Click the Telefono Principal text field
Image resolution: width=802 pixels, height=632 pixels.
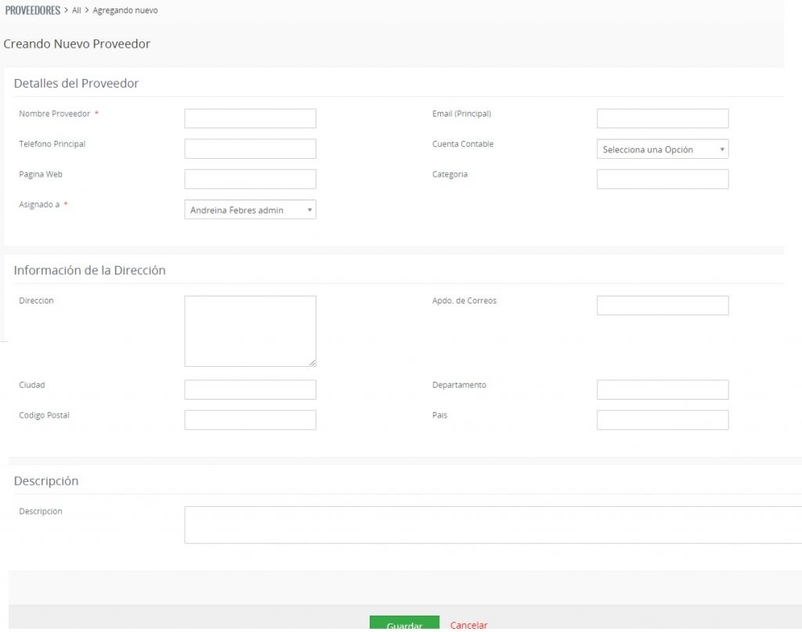point(250,149)
